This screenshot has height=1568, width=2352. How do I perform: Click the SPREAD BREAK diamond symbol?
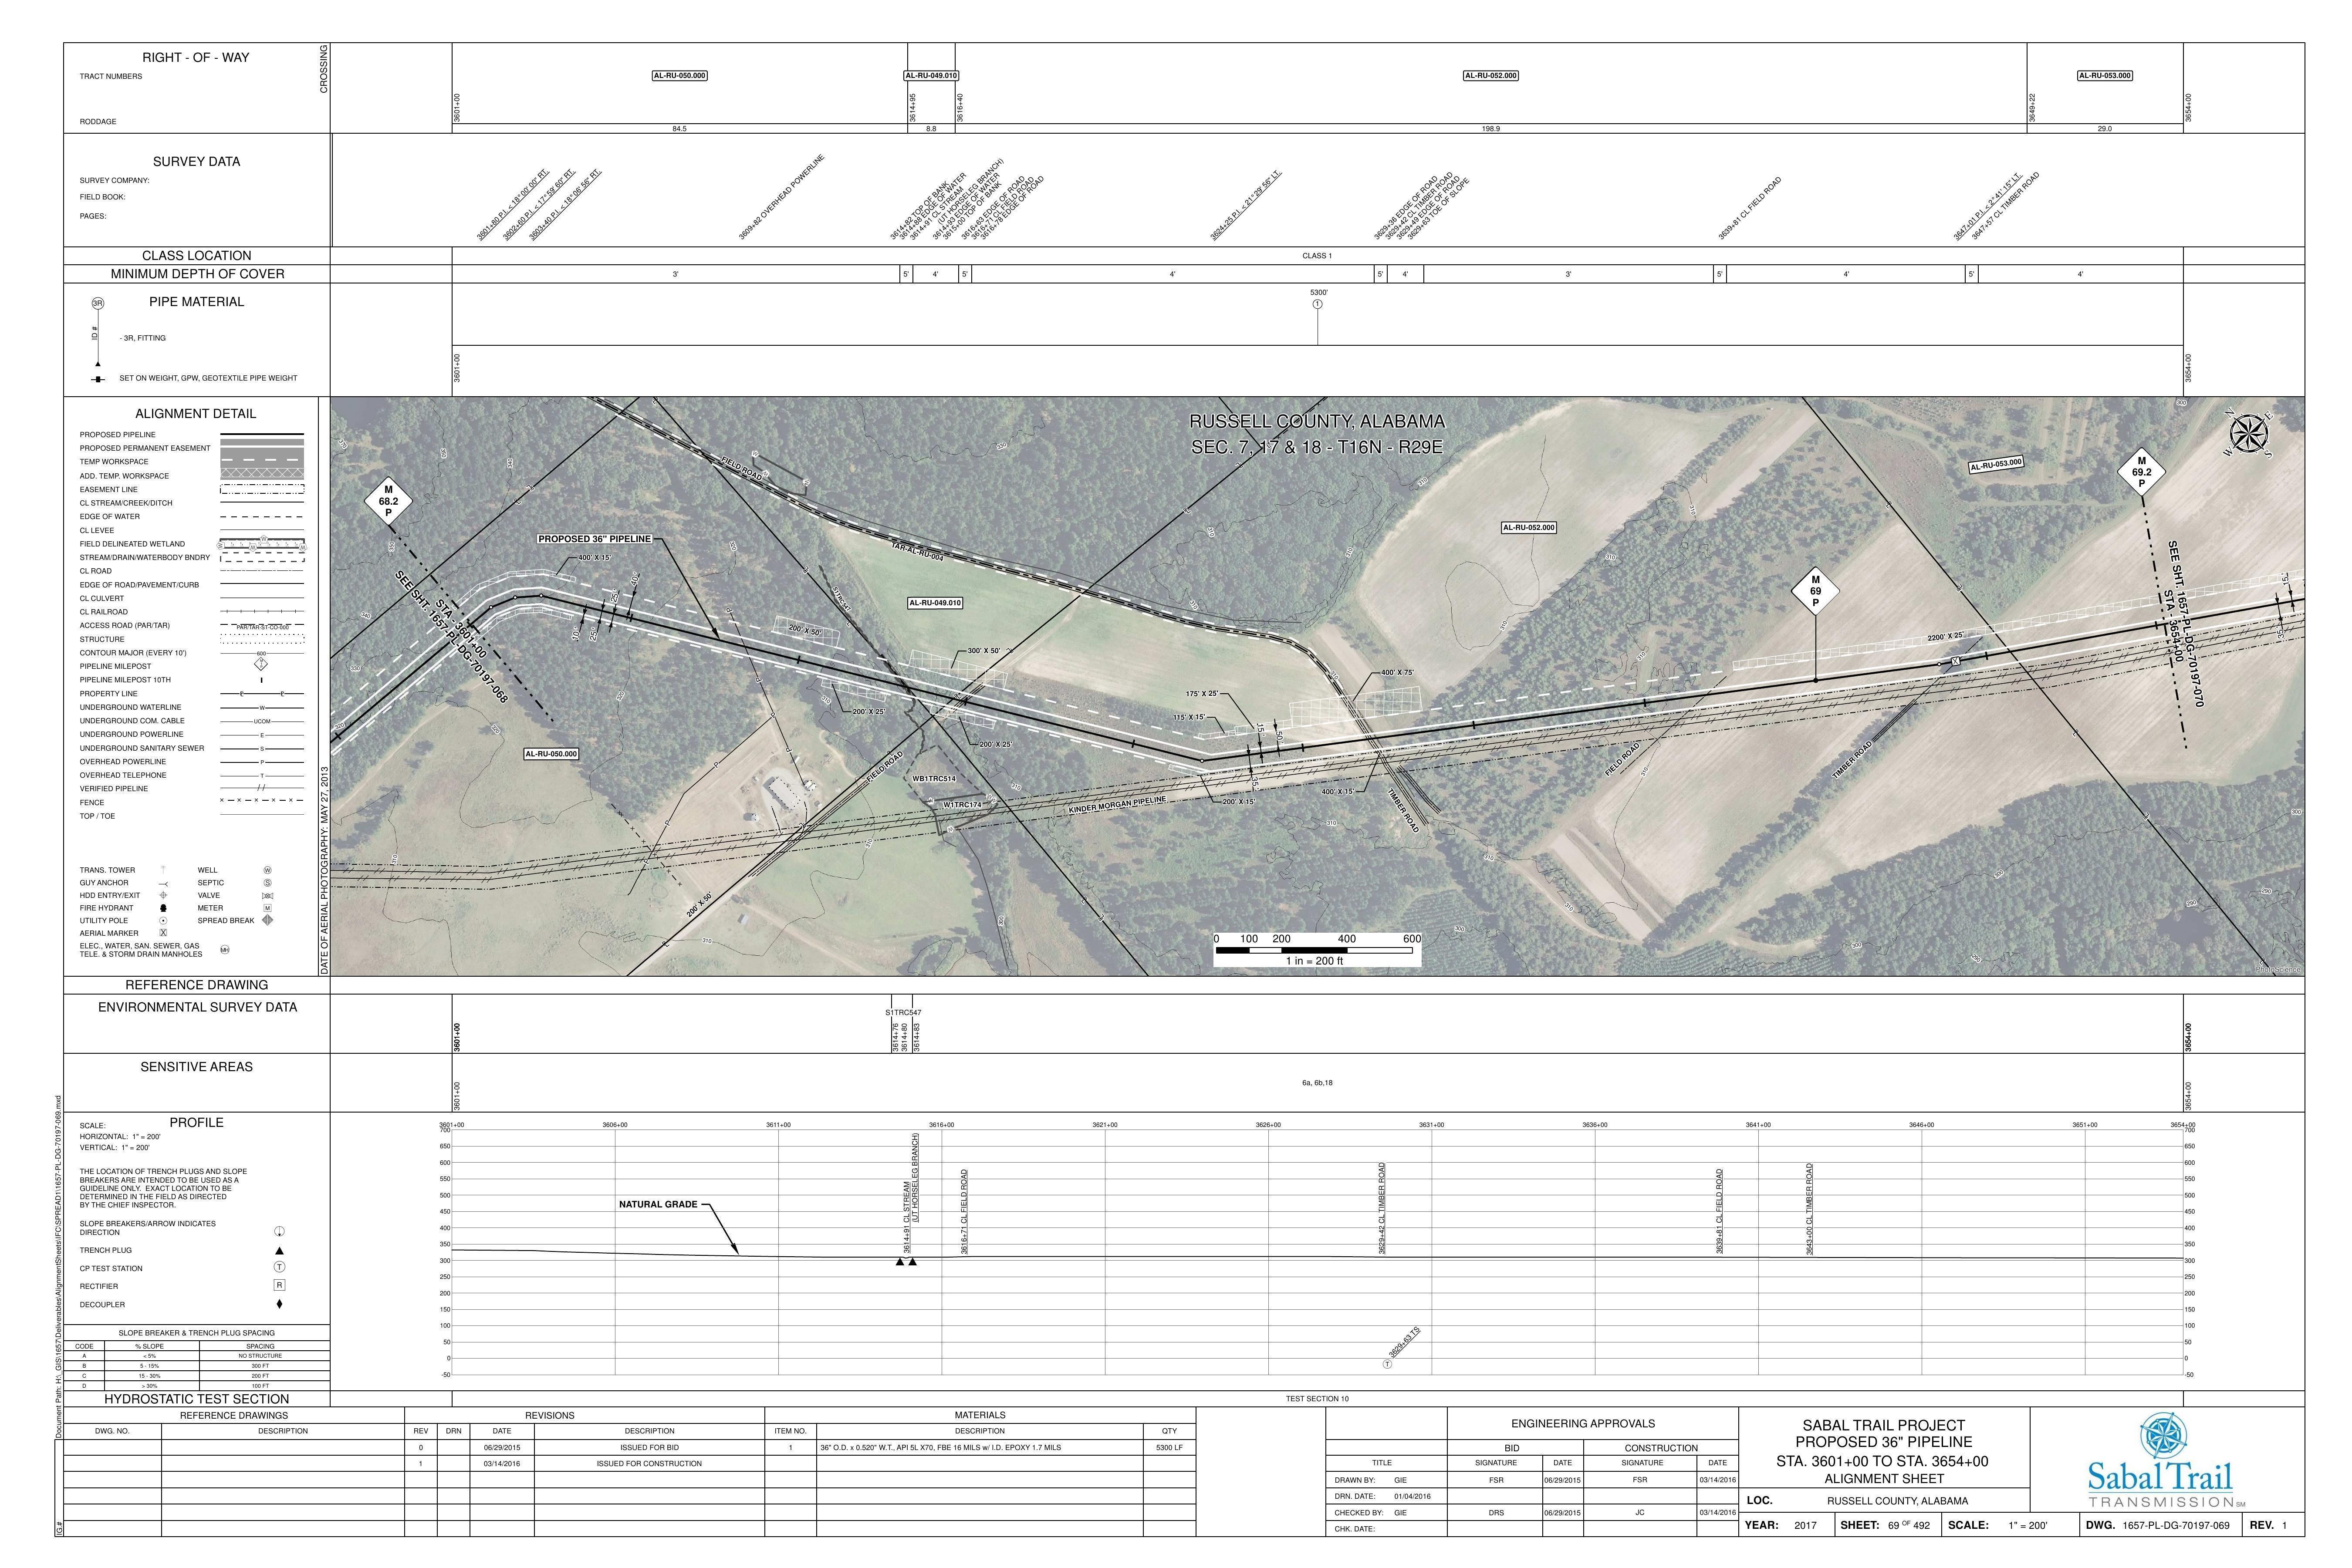[x=267, y=920]
